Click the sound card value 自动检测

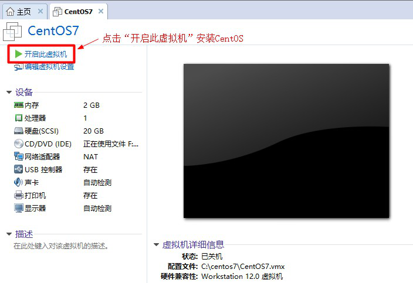[97, 183]
